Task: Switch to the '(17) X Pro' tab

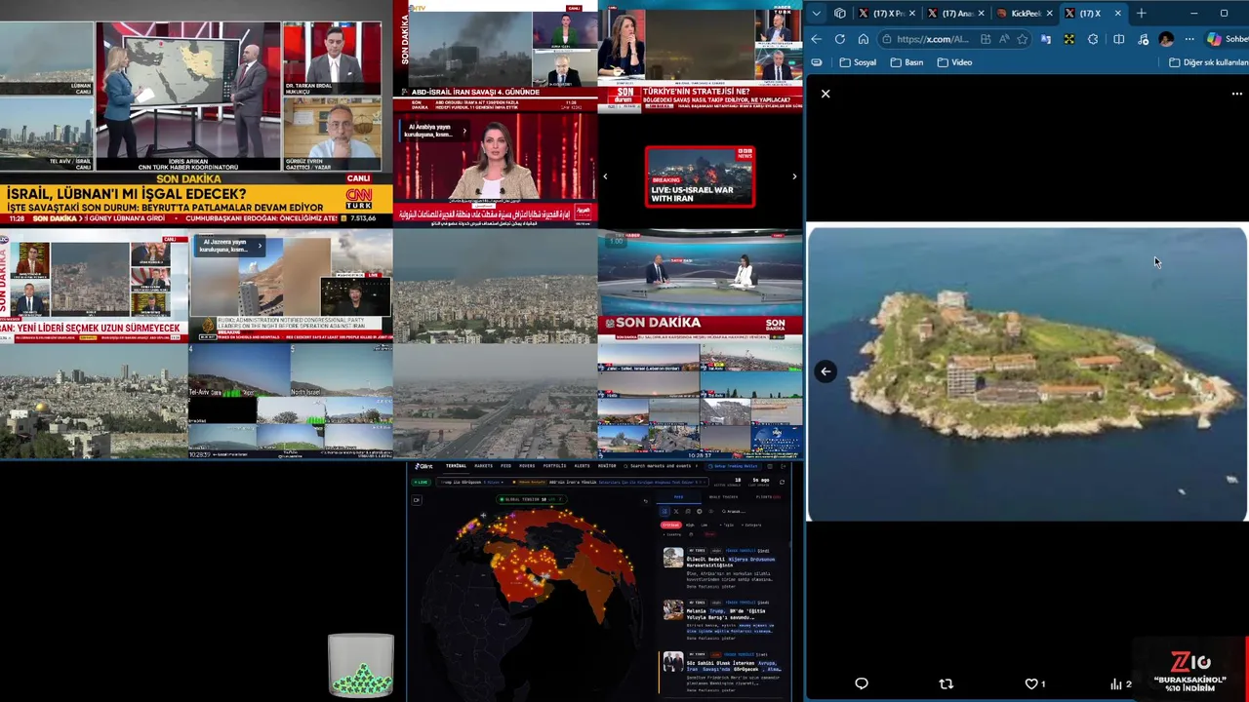Action: coord(886,13)
